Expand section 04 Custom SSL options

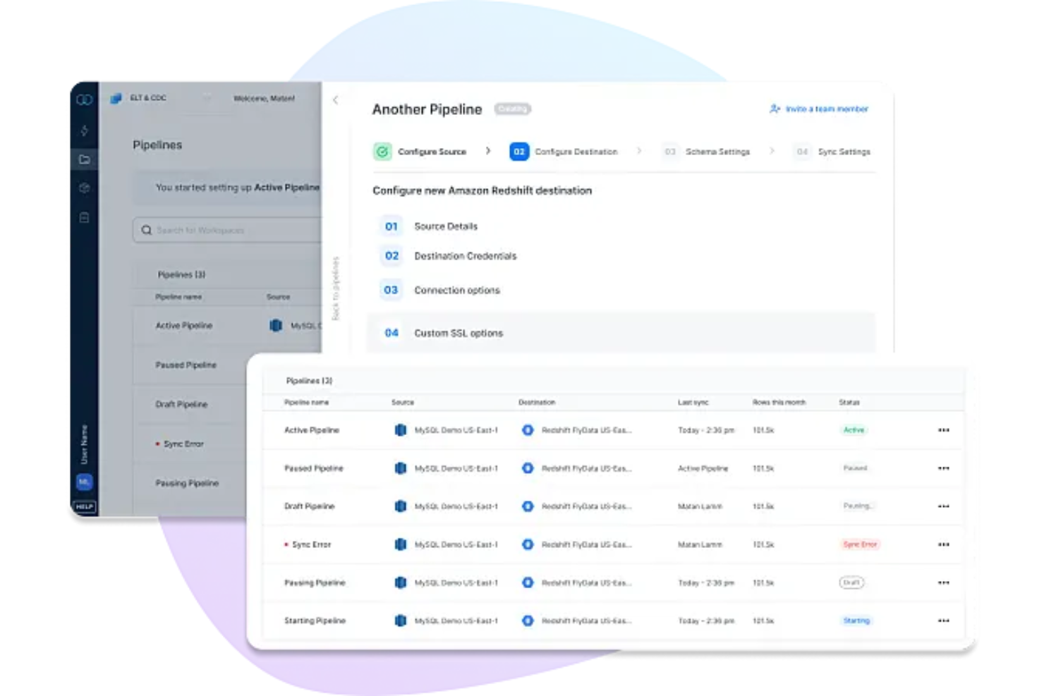621,333
